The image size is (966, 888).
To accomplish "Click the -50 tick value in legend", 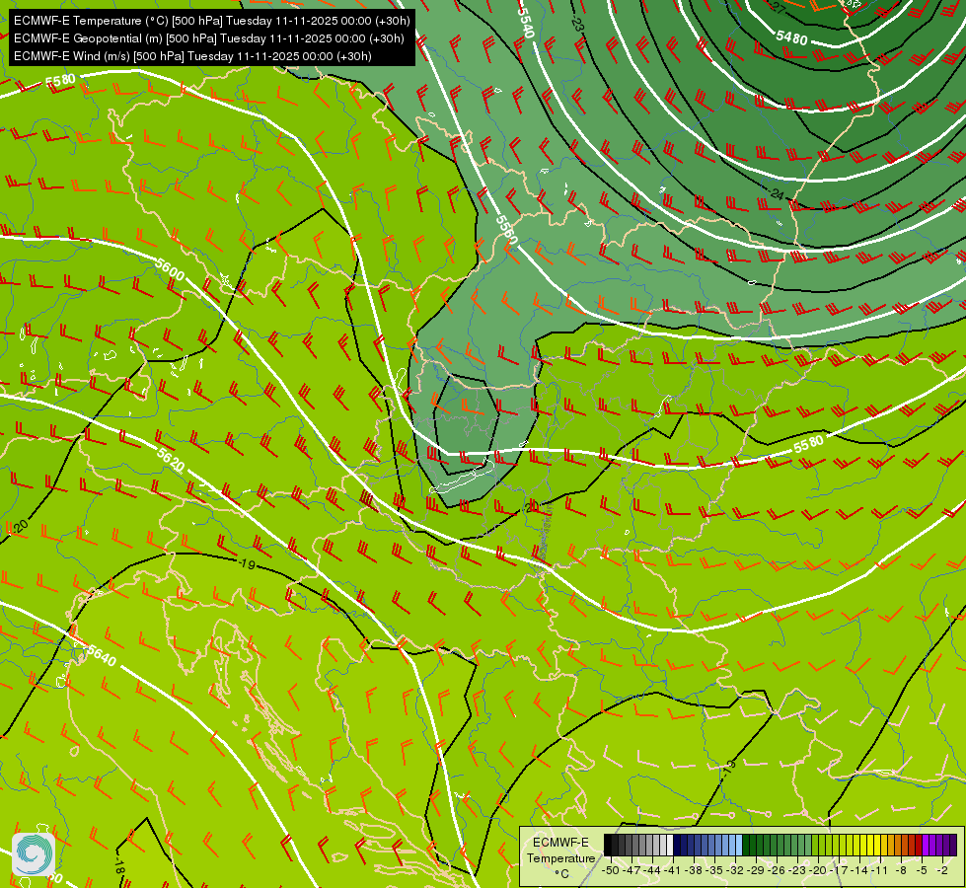I will 611,871.
